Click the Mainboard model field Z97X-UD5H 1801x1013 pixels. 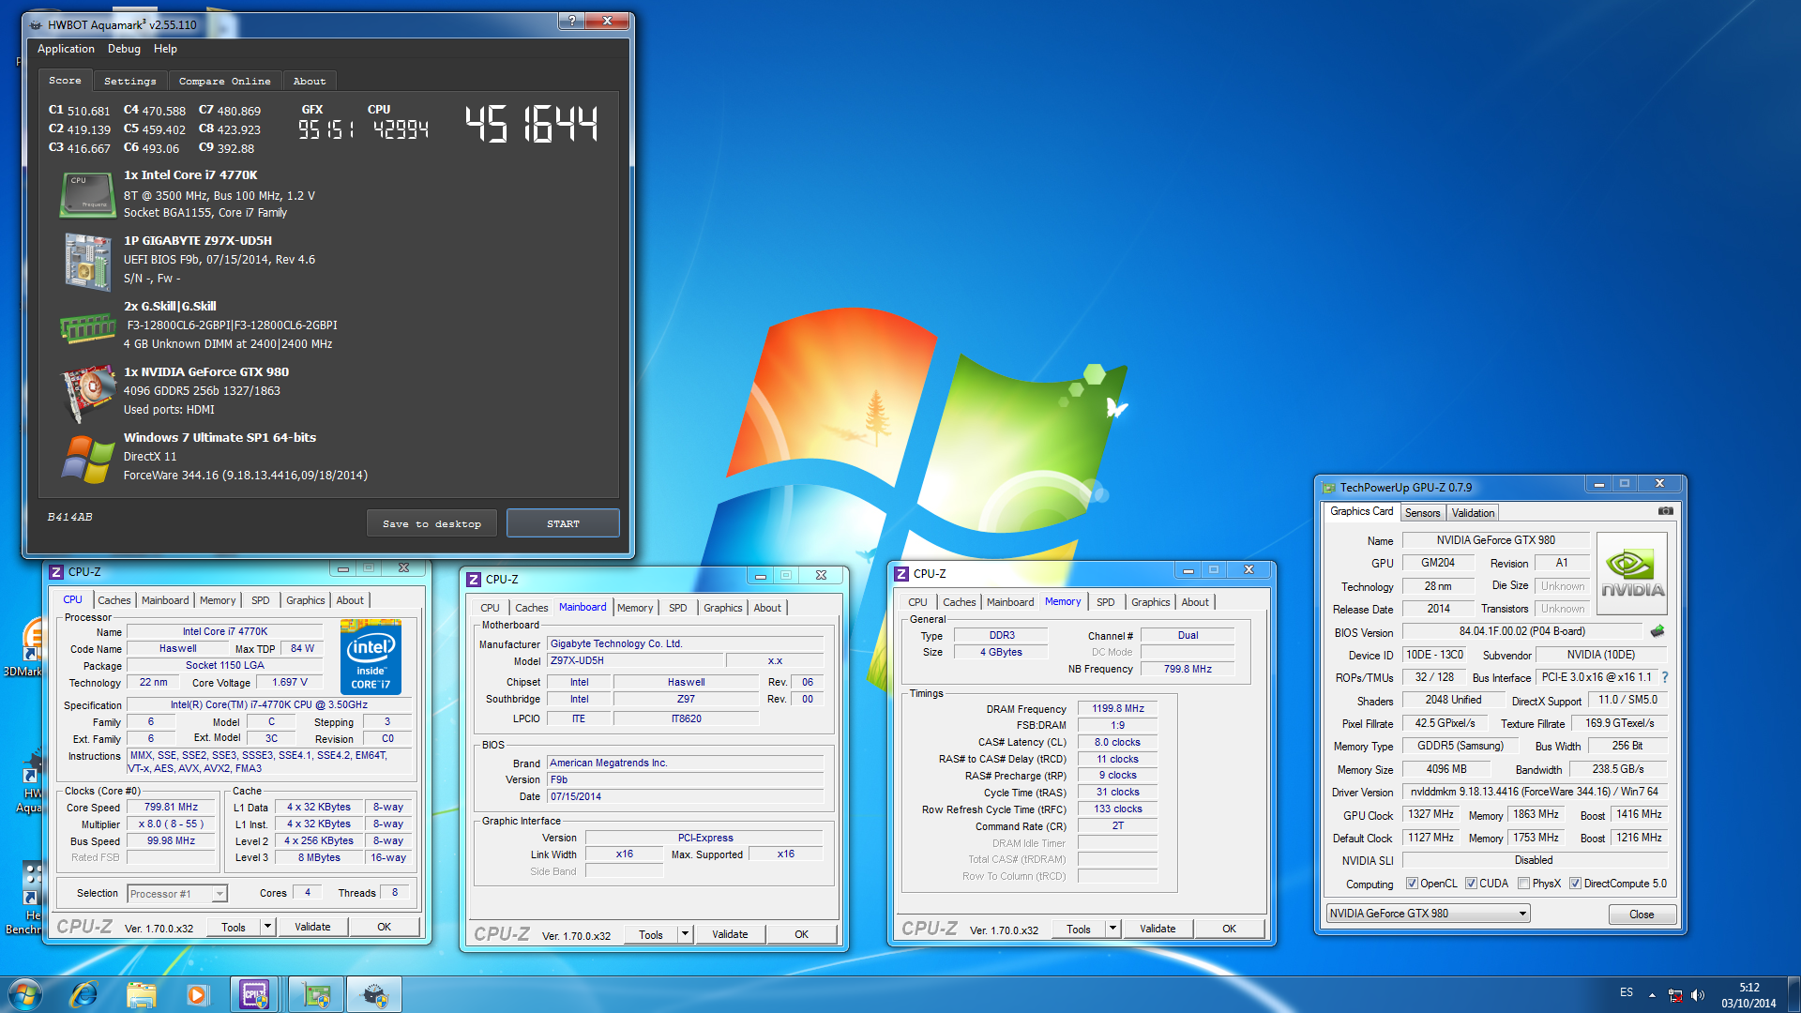635,660
